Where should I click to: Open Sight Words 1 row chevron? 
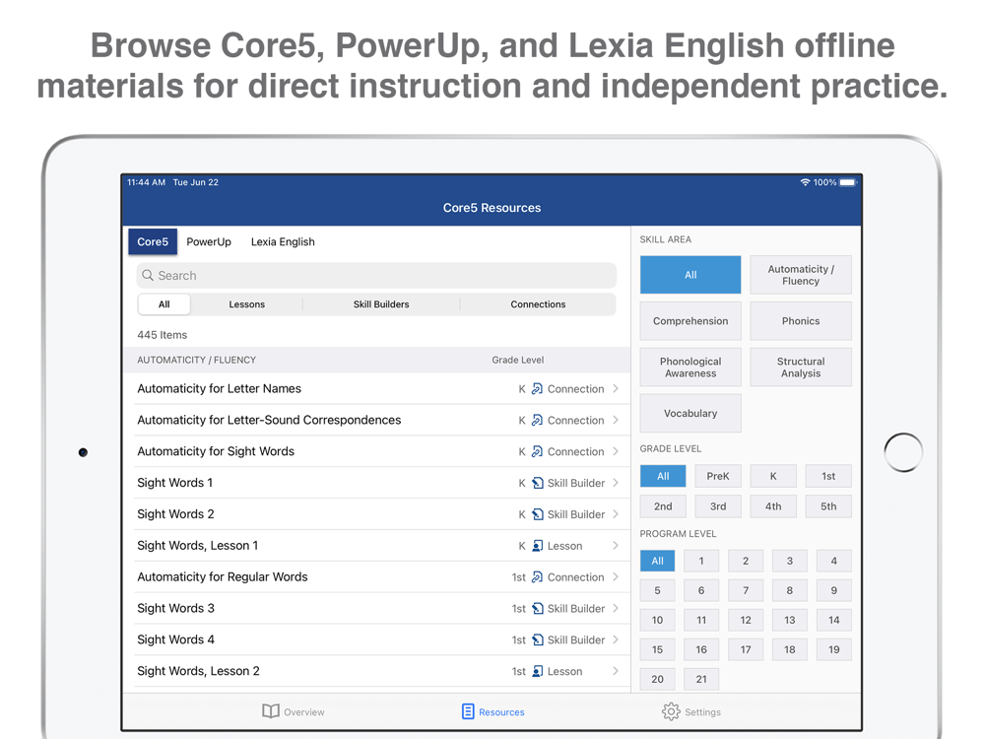[x=616, y=483]
